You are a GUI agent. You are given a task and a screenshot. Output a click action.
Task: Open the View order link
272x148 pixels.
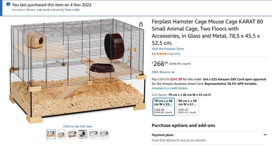[x=72, y=10]
